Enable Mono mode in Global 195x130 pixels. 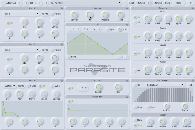(138, 120)
